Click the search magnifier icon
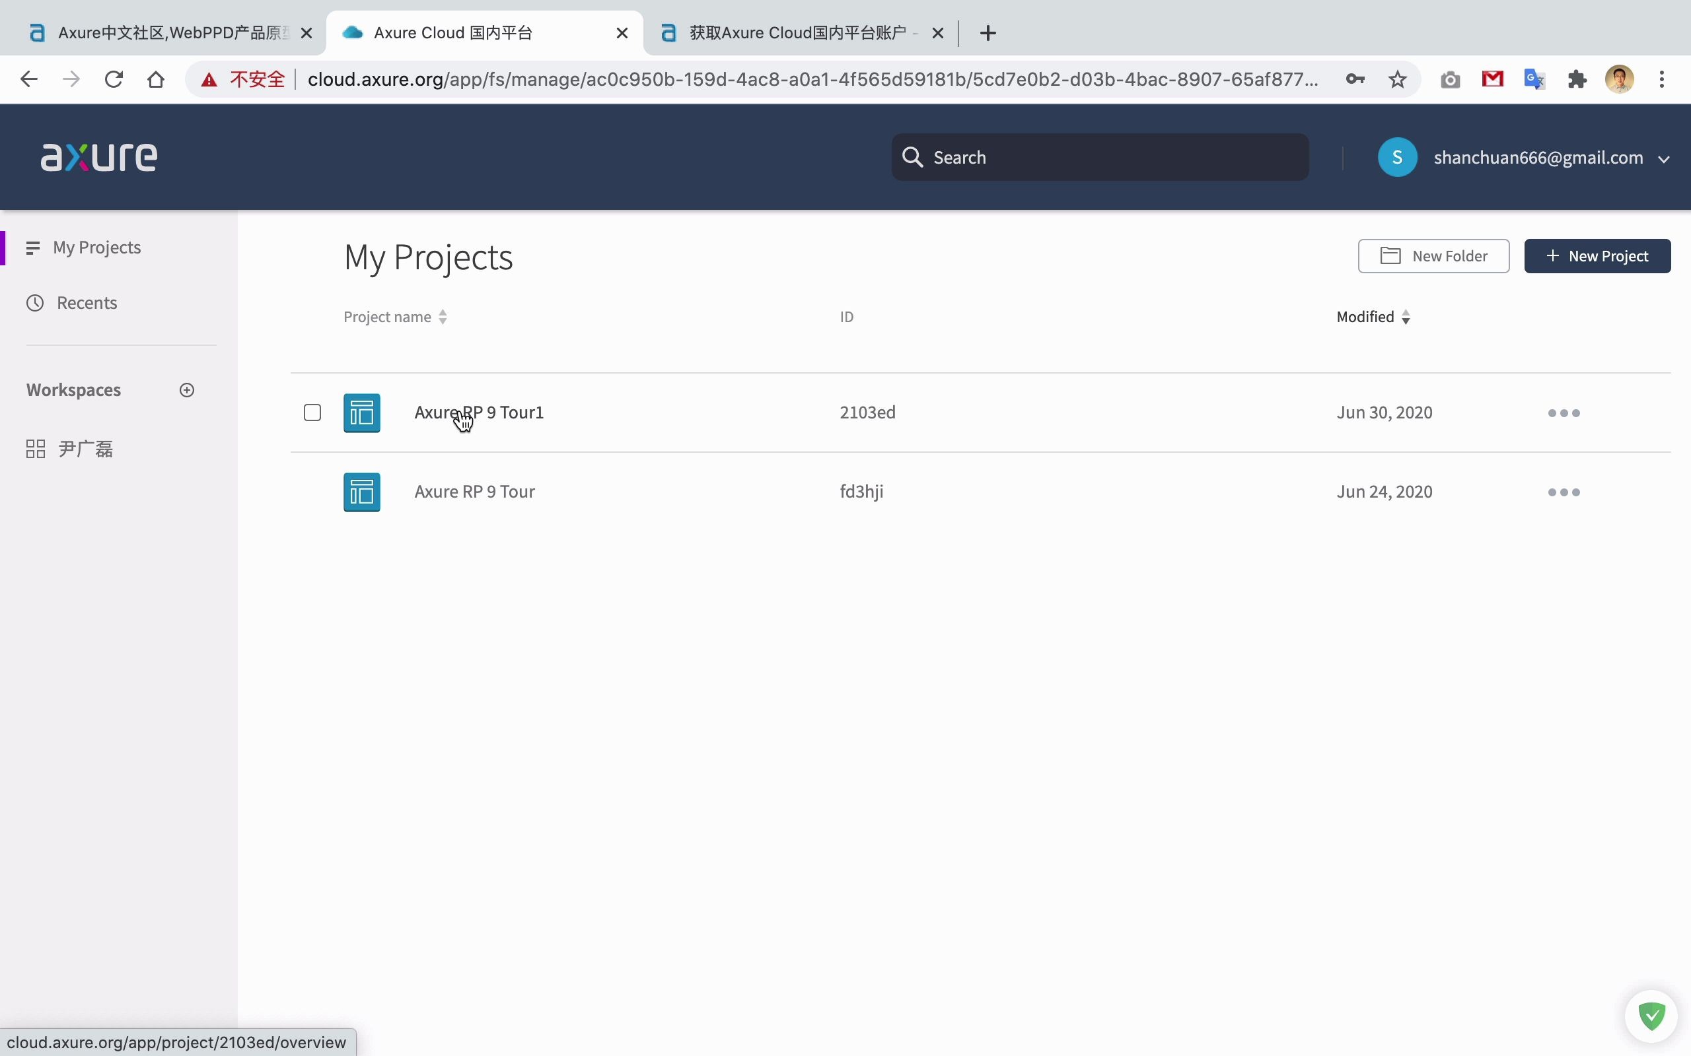The image size is (1691, 1056). pyautogui.click(x=912, y=156)
